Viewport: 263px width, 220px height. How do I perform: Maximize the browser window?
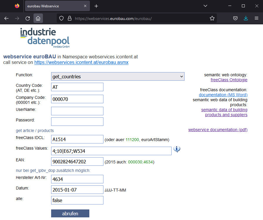[x=243, y=6]
